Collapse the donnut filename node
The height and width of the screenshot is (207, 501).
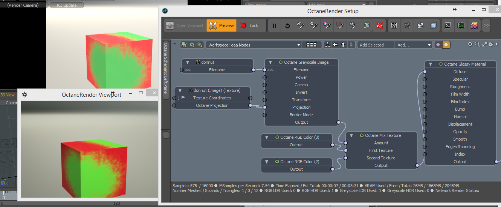(187, 62)
